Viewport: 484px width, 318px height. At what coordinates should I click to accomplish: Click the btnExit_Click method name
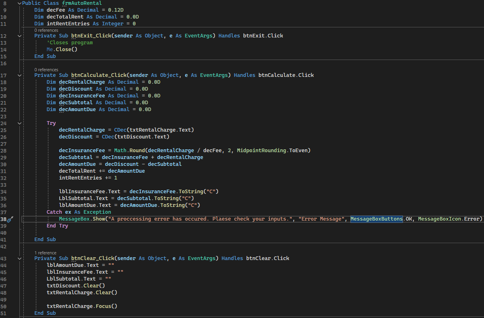[x=91, y=36]
